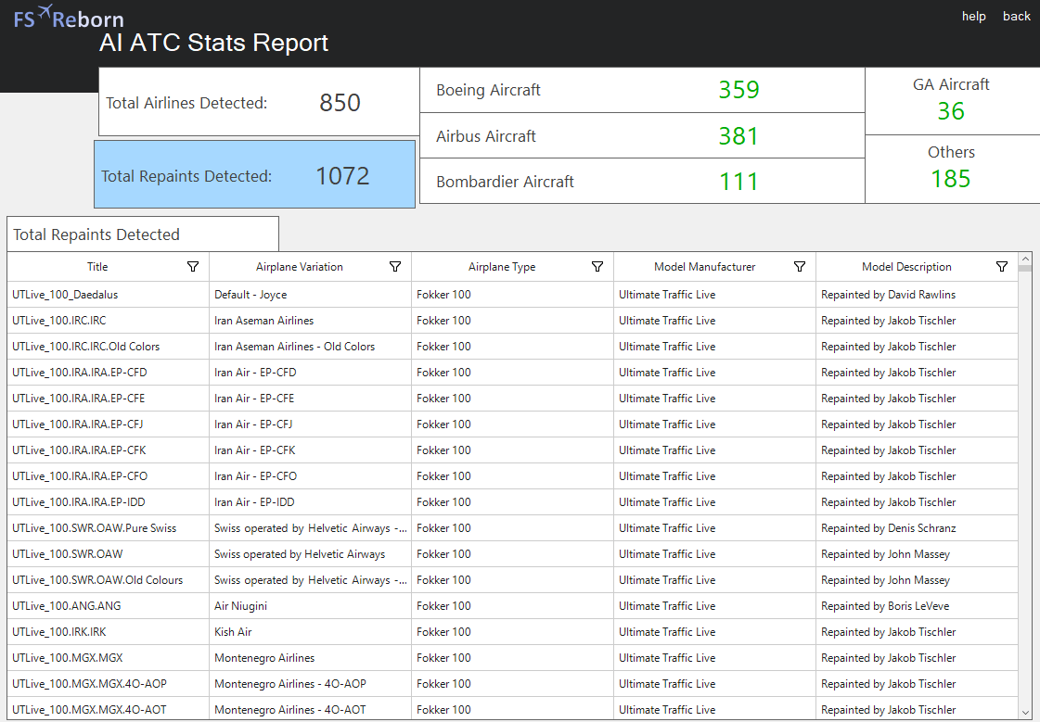The image size is (1040, 722).
Task: Open filter for Airplane Variation column
Action: pyautogui.click(x=395, y=267)
